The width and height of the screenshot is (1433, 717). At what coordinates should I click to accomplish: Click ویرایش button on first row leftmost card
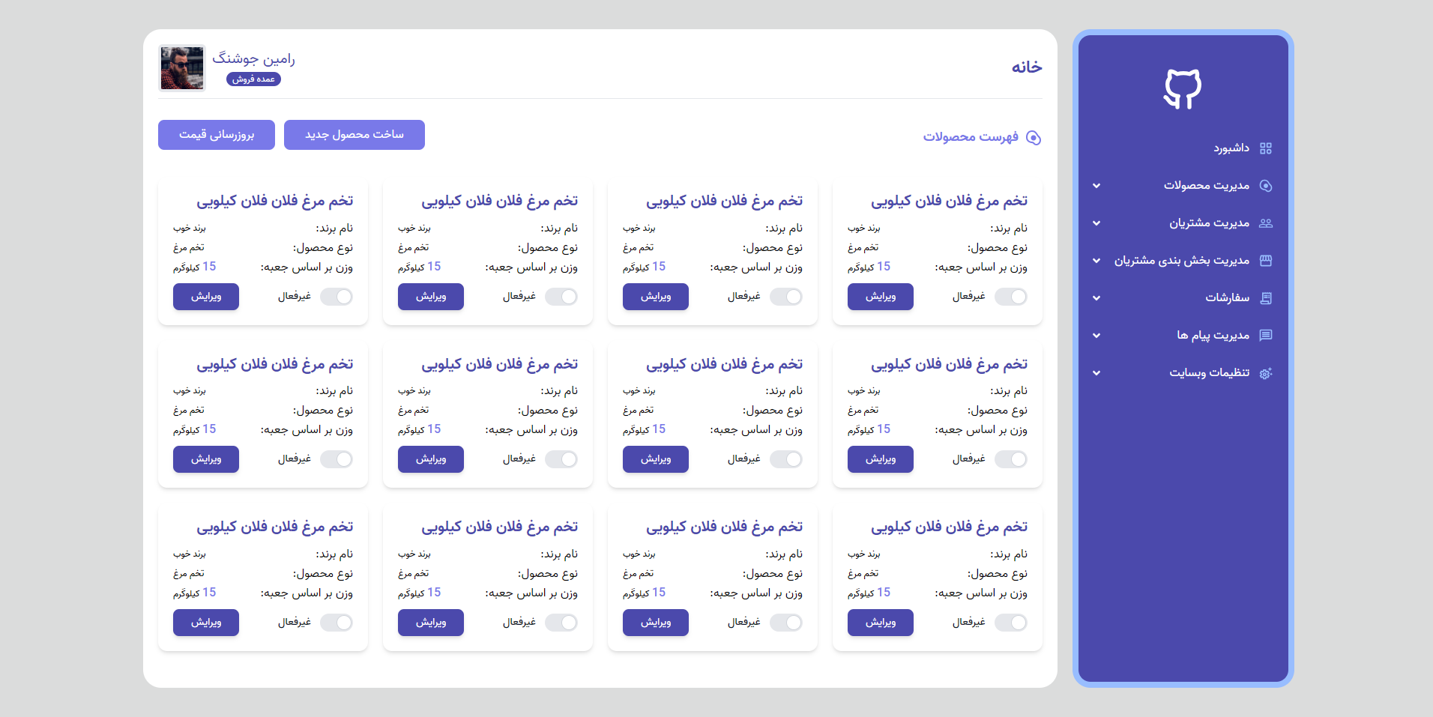pyautogui.click(x=206, y=297)
